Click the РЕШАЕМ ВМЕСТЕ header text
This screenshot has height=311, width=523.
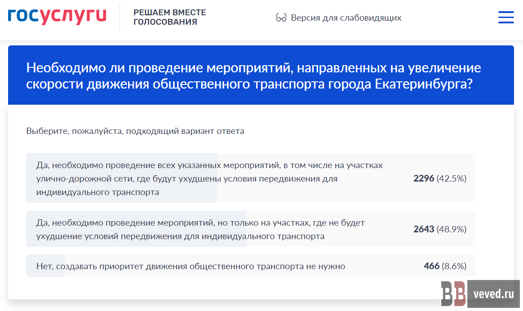(x=169, y=13)
